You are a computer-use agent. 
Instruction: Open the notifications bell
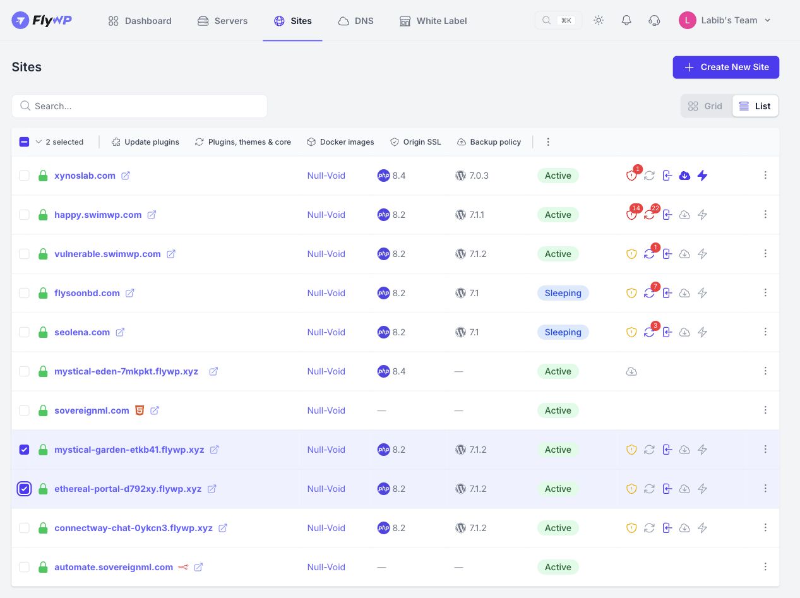click(626, 20)
